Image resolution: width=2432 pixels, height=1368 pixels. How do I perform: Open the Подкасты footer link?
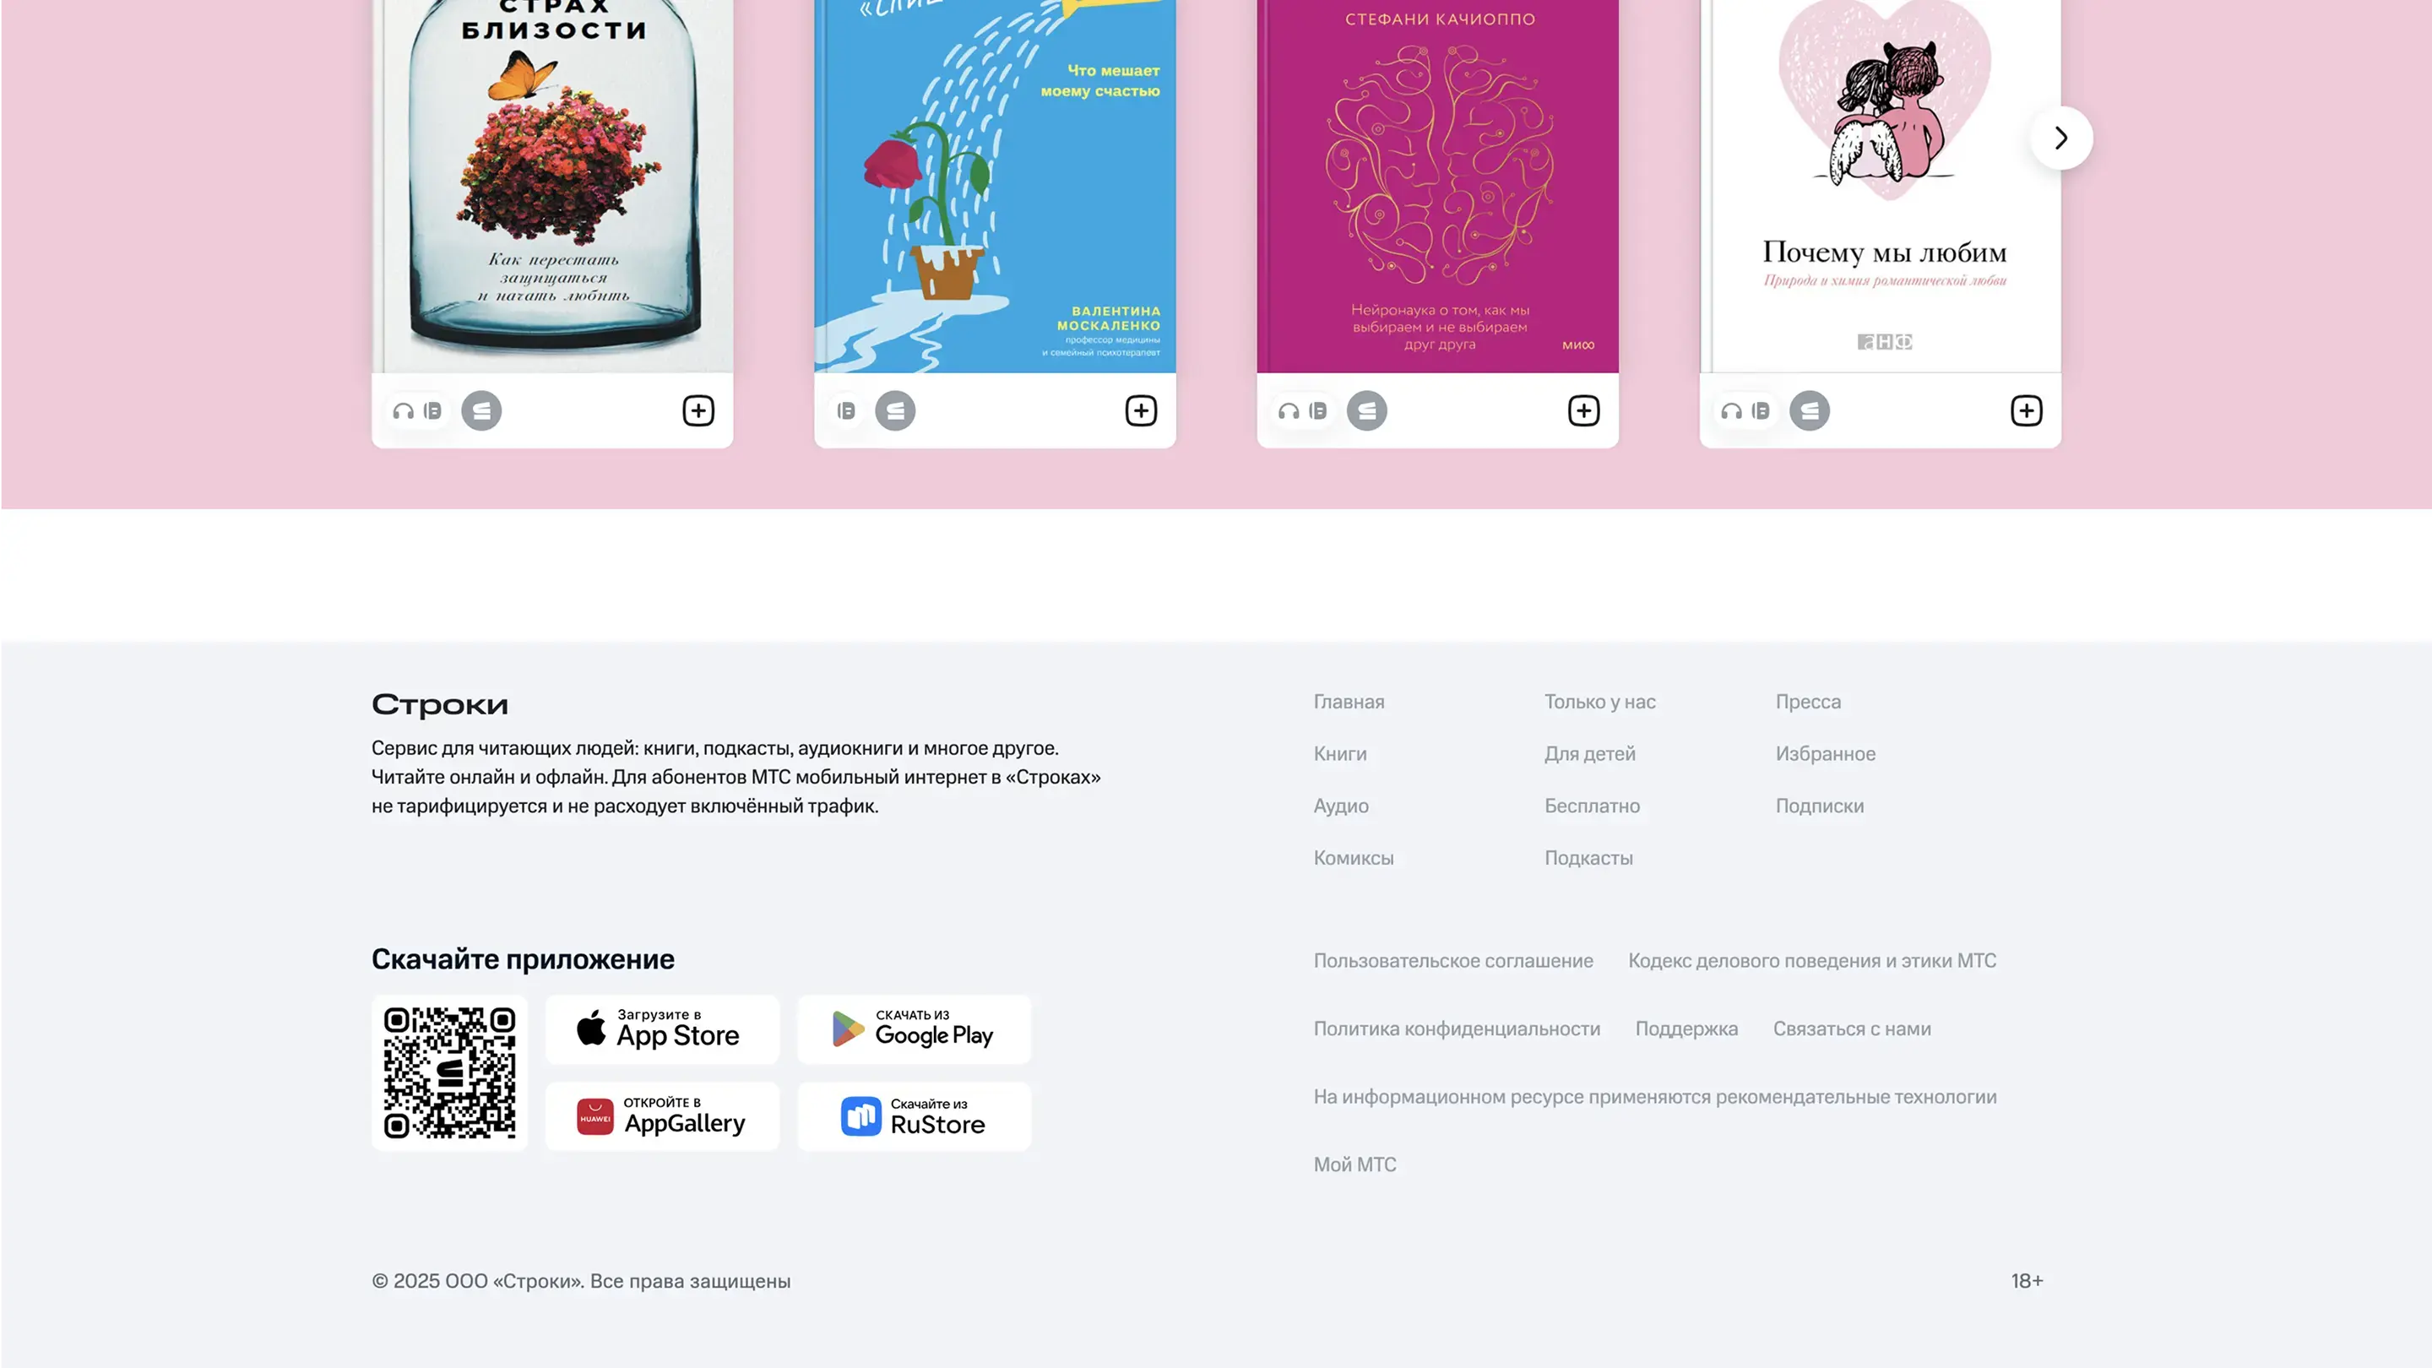(1589, 858)
